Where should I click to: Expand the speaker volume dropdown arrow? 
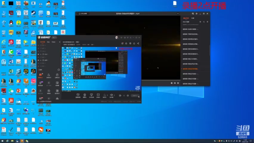coord(114,95)
